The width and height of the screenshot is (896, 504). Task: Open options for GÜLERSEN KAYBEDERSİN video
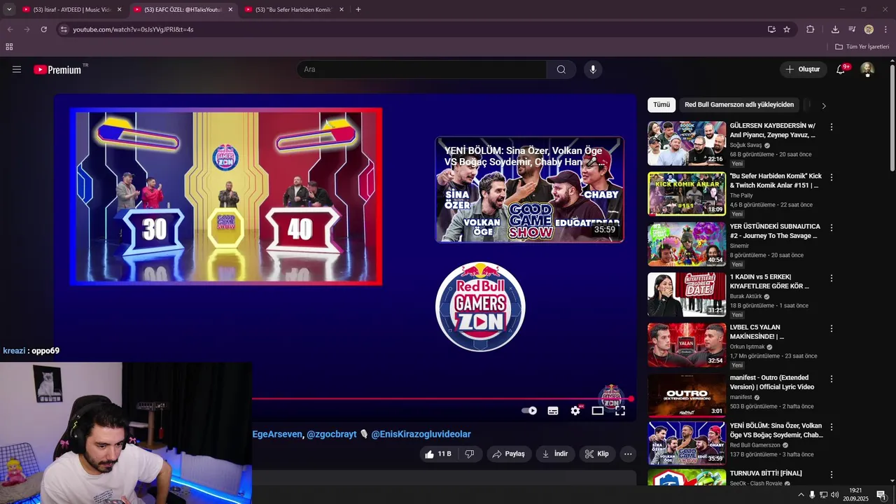(x=832, y=127)
